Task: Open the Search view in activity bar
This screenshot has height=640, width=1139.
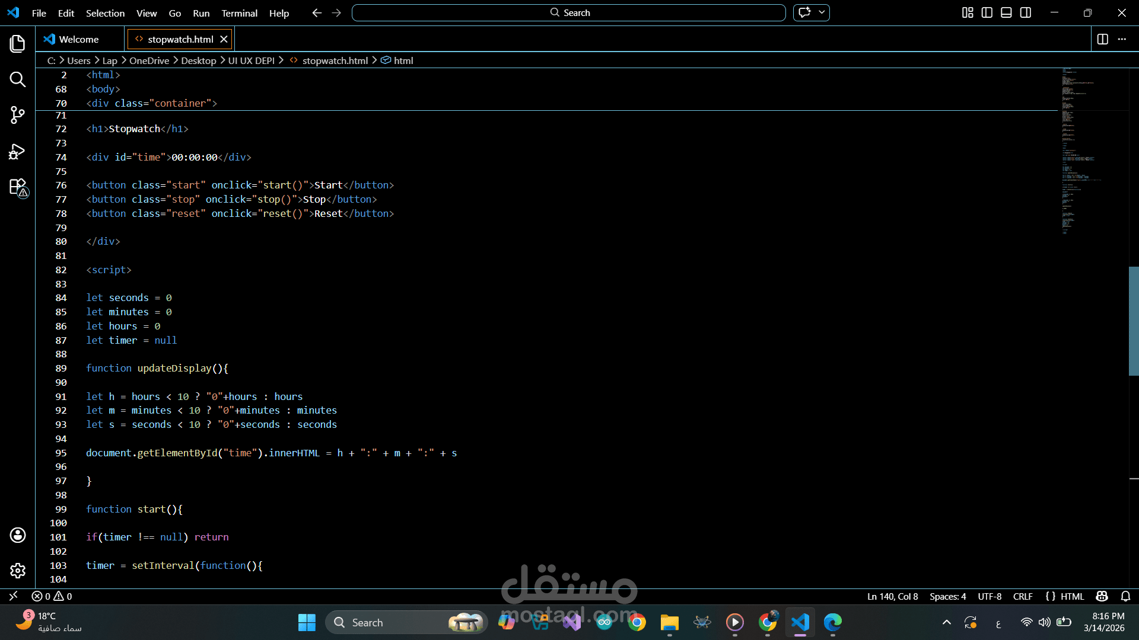Action: [x=17, y=79]
